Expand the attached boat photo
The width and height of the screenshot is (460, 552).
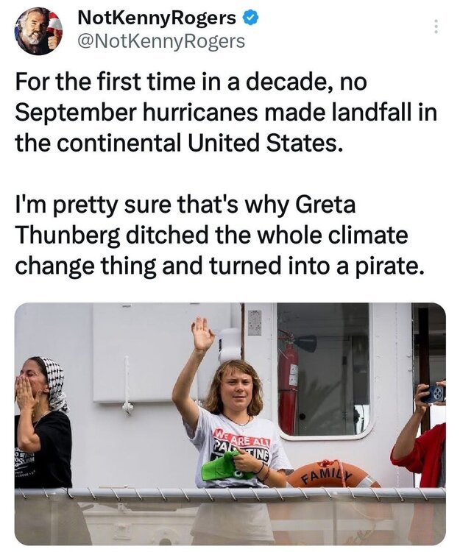coord(230,423)
